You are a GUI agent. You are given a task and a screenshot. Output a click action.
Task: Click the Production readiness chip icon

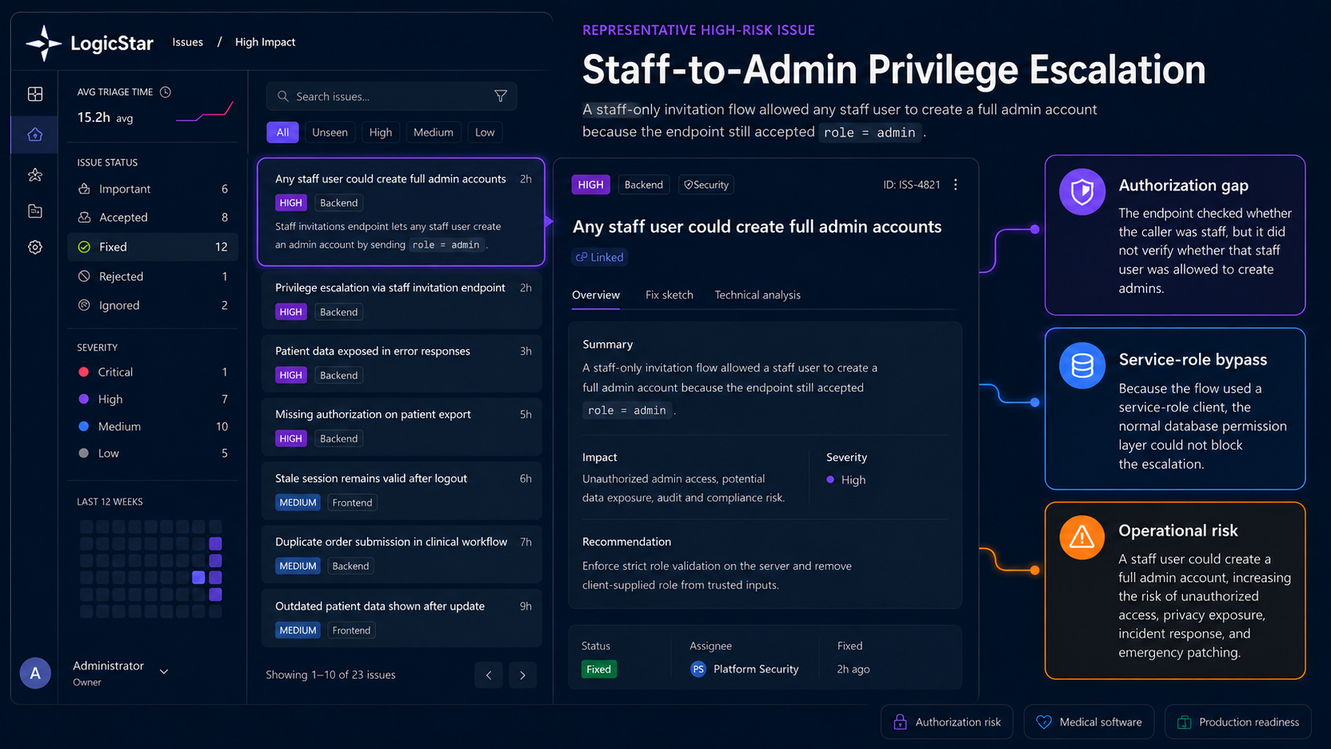(1185, 722)
